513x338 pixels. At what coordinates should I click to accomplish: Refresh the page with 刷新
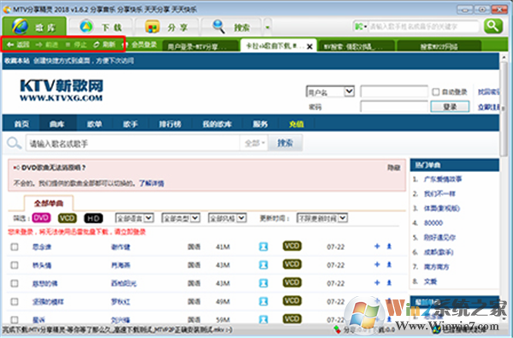[x=104, y=44]
